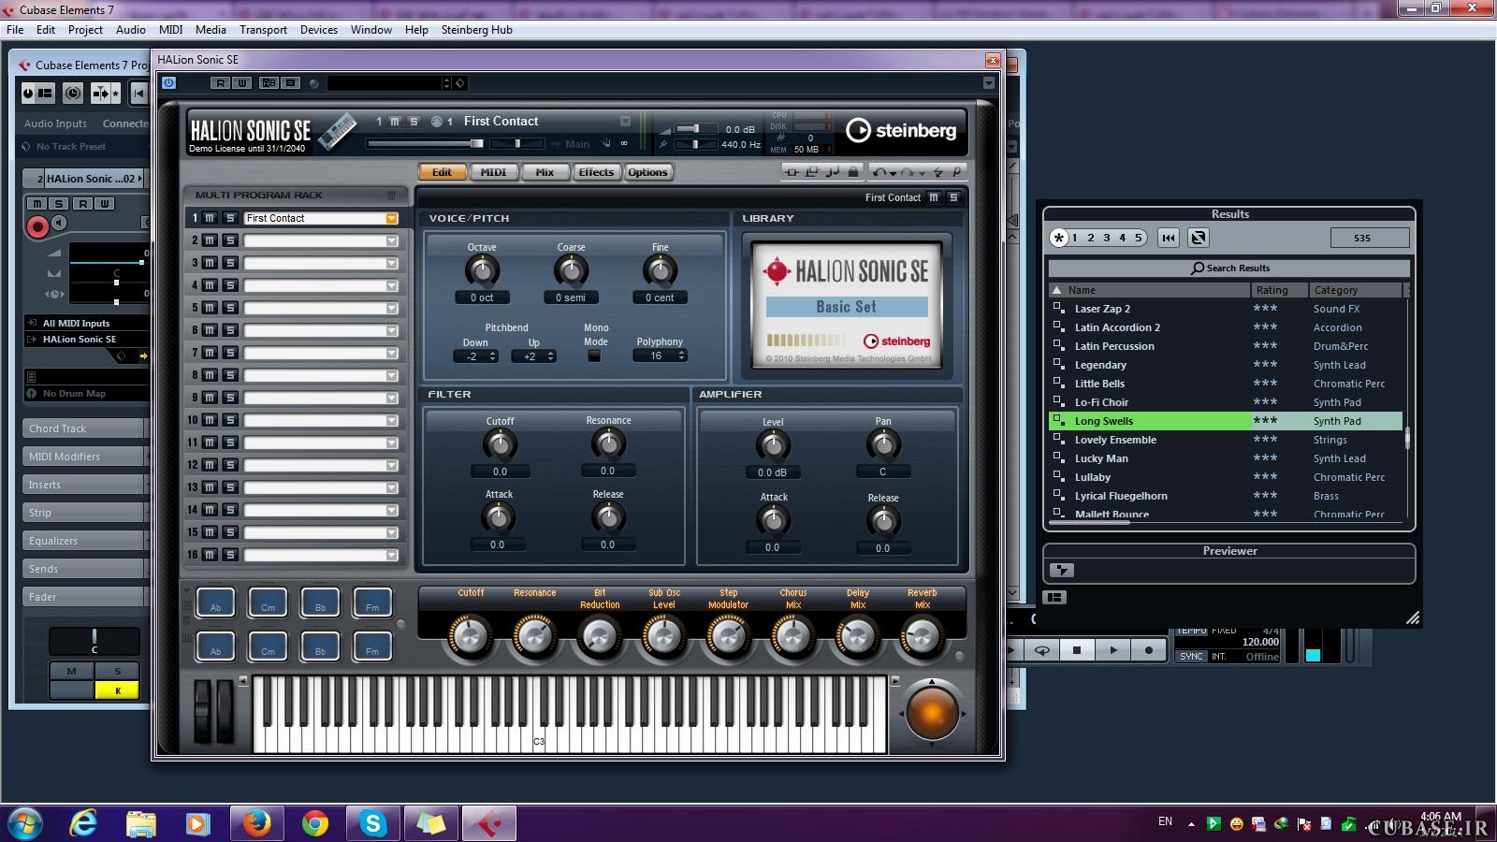Click the lock icon in HALion toolbar

853,172
